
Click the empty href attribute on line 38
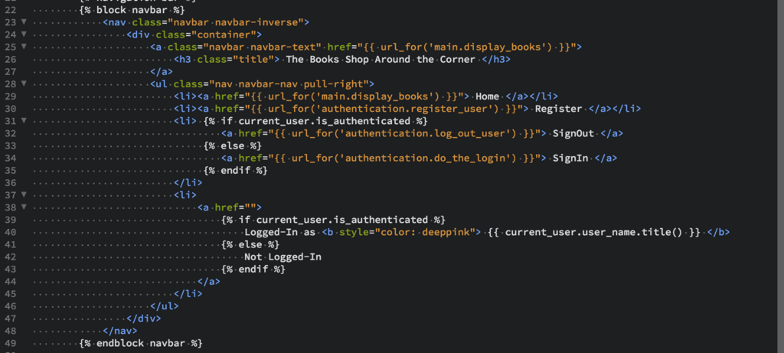[x=235, y=208]
